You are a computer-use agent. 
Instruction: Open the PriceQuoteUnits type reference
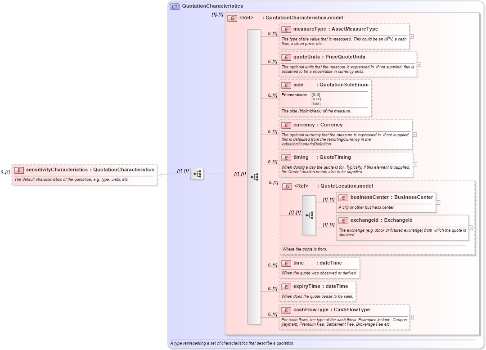(x=345, y=57)
